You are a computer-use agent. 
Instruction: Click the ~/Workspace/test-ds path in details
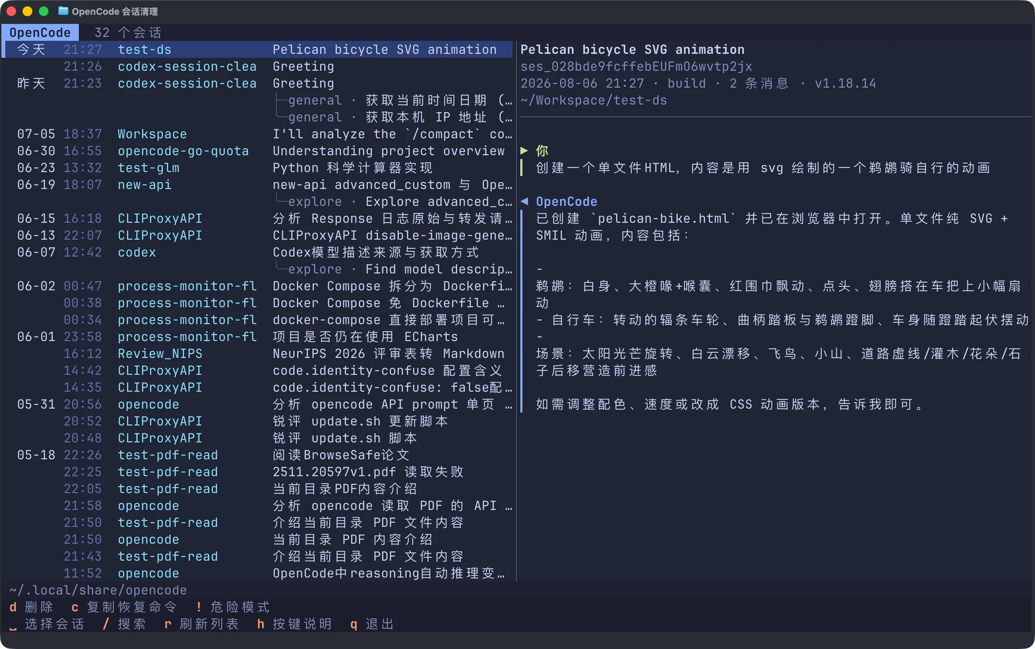[x=594, y=100]
